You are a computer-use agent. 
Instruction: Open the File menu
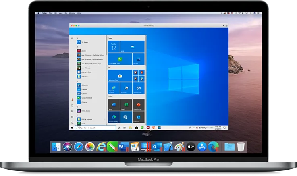pos(50,13)
